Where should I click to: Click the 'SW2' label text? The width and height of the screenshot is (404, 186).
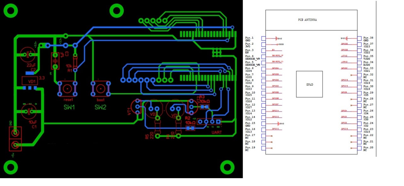(x=100, y=107)
